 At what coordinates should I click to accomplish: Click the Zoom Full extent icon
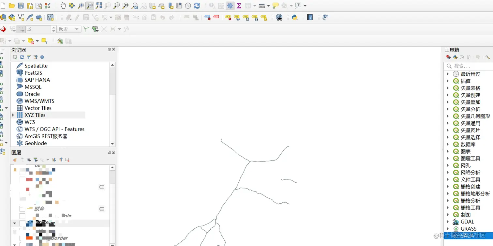(x=99, y=6)
